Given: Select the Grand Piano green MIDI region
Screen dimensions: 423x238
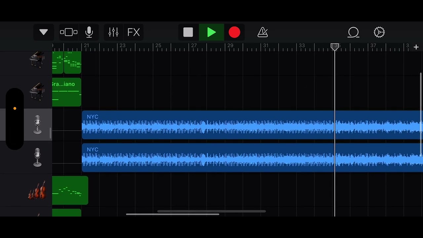Looking at the screenshot, I should click(x=66, y=92).
